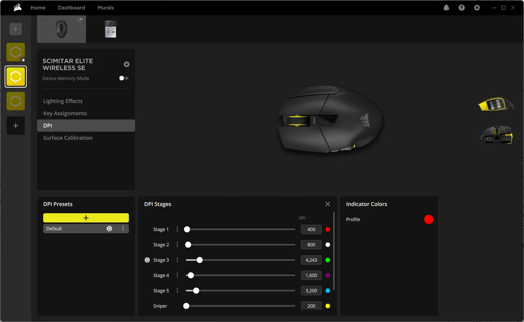Go to the Dashboard menu item
524x322 pixels.
pos(71,7)
